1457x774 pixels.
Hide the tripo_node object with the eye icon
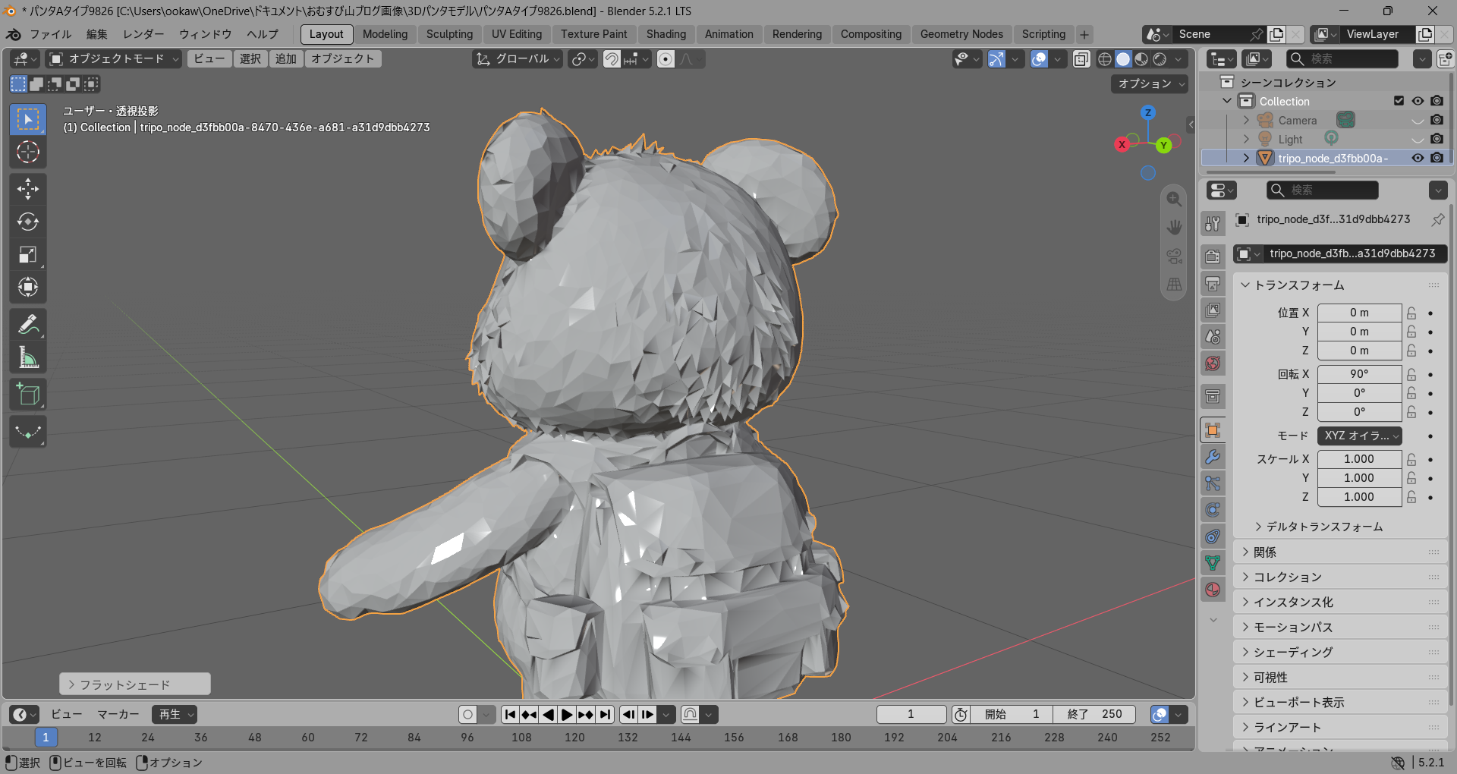[x=1417, y=158]
